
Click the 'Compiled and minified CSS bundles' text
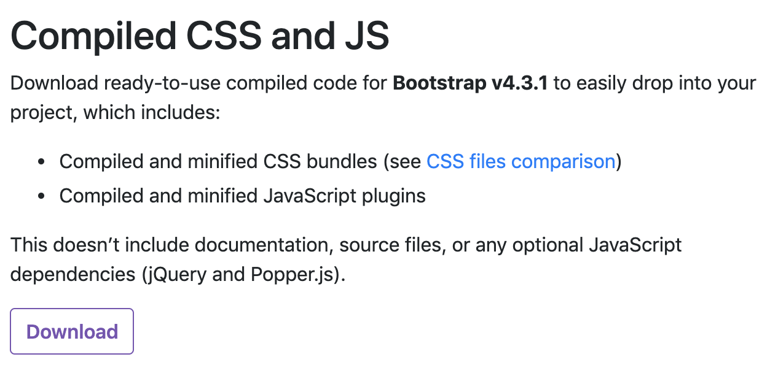pyautogui.click(x=218, y=161)
